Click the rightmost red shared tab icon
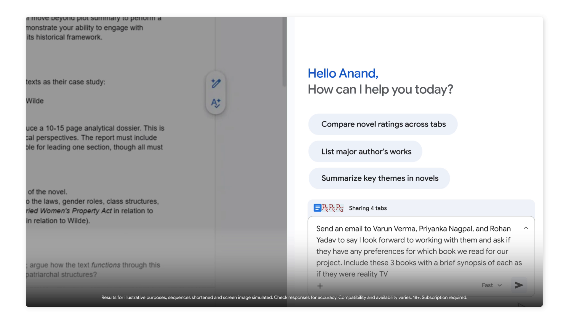 (340, 208)
